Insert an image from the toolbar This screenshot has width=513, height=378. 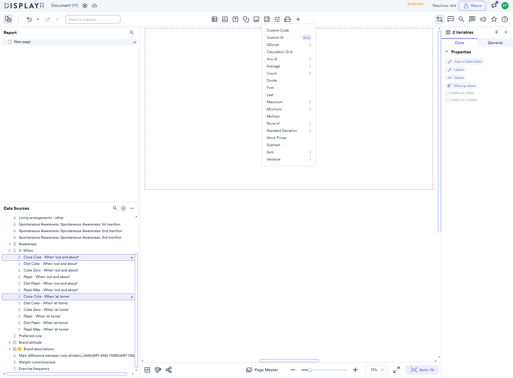tap(256, 19)
